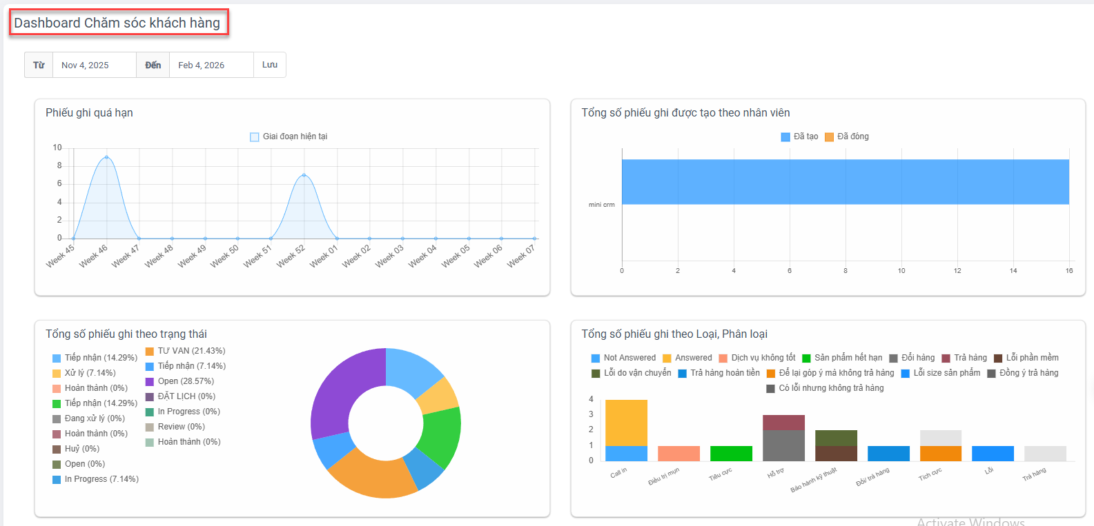Hide the Đã tạo series legend

799,136
